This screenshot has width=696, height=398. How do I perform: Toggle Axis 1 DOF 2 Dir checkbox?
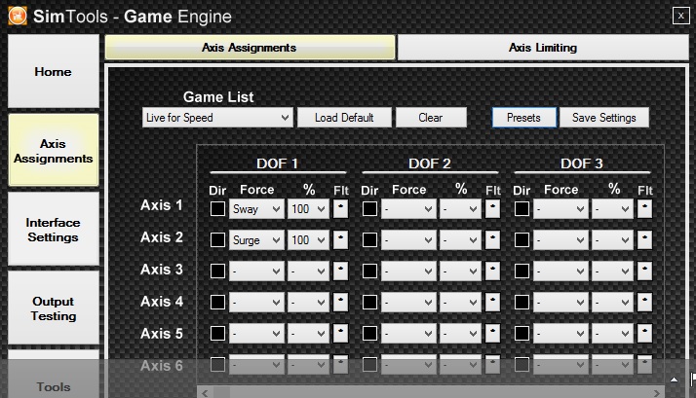(369, 209)
